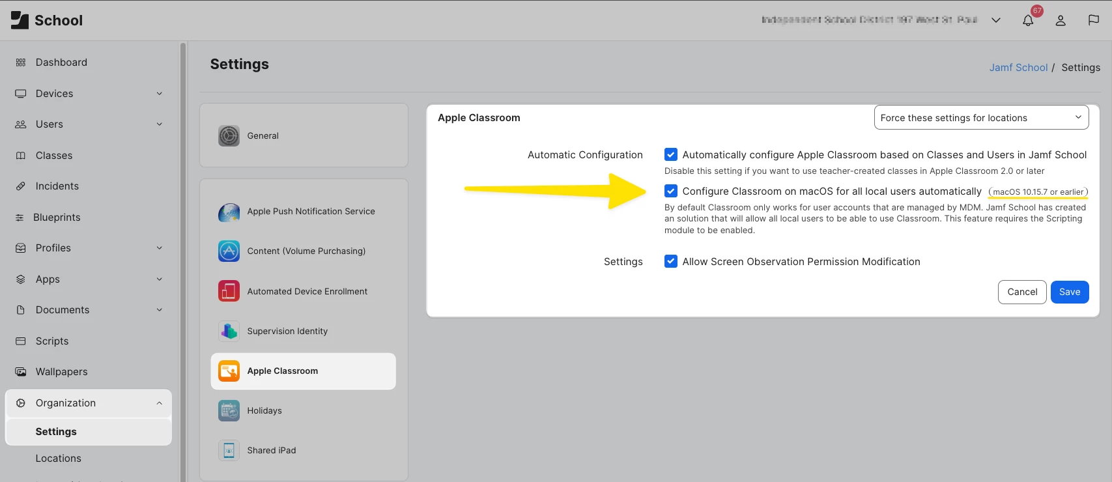Follow the Jamf School breadcrumb link
The height and width of the screenshot is (482, 1112).
(x=1018, y=68)
